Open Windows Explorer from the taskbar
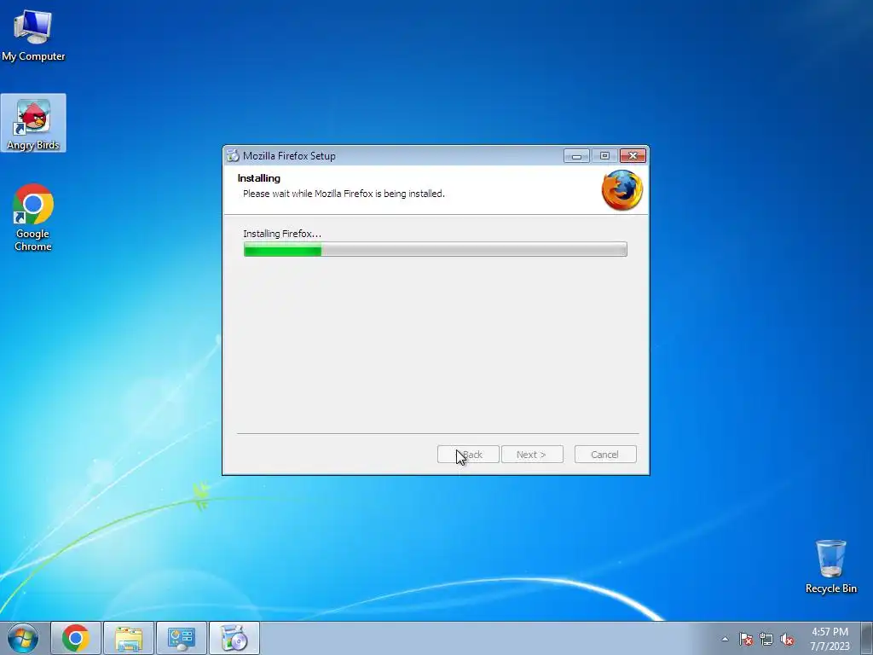This screenshot has height=655, width=873. (129, 638)
